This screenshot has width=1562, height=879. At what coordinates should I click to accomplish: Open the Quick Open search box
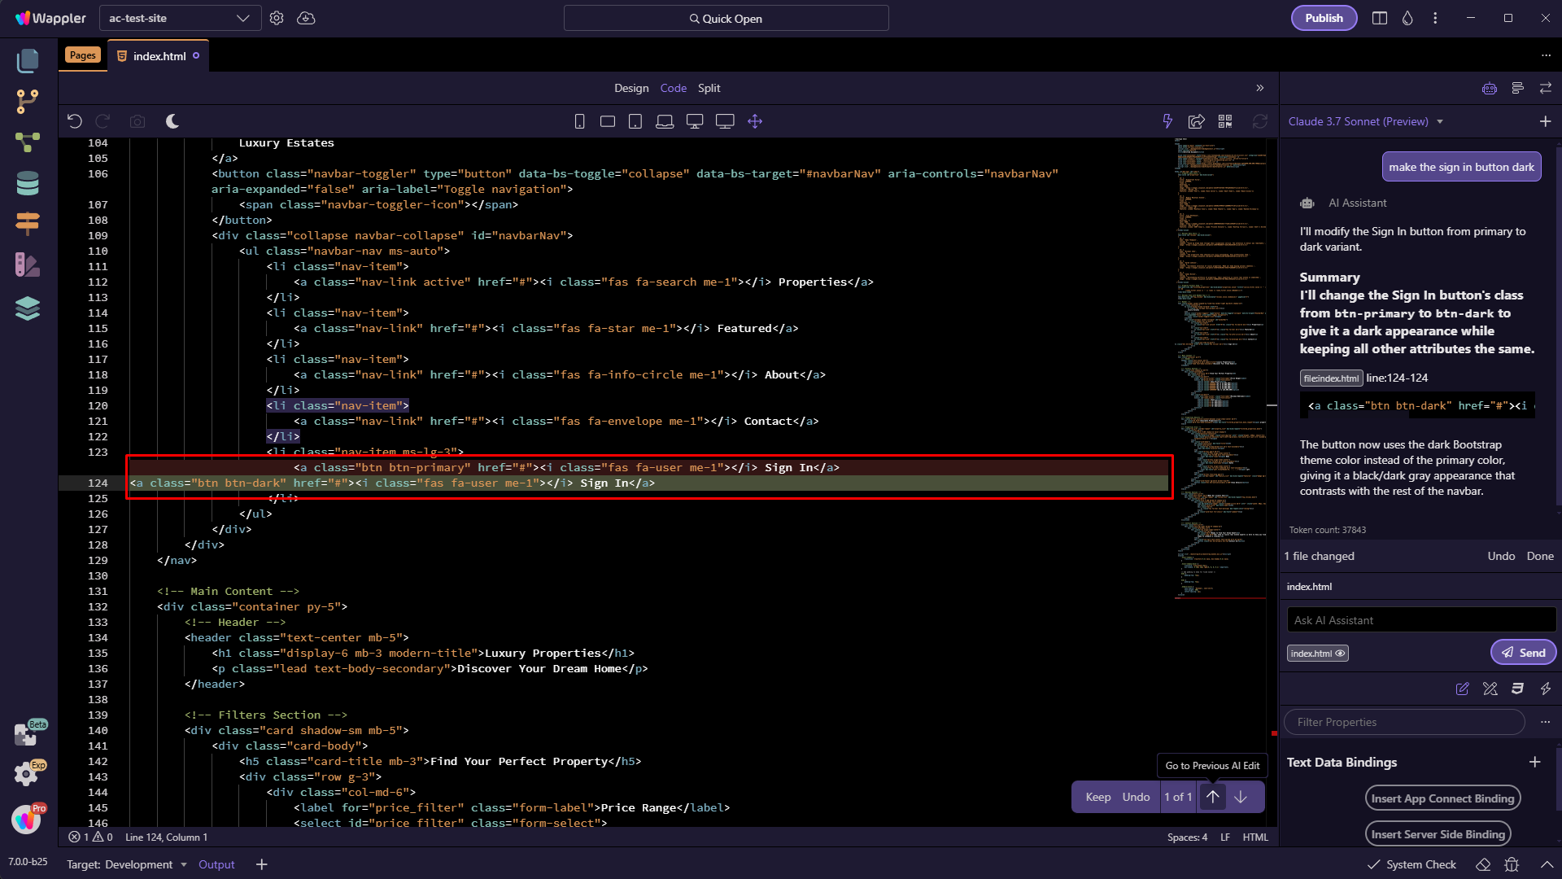click(x=726, y=18)
